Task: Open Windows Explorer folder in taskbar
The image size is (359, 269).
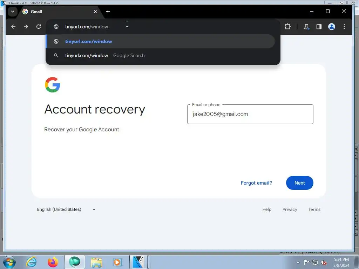Action: 96,262
